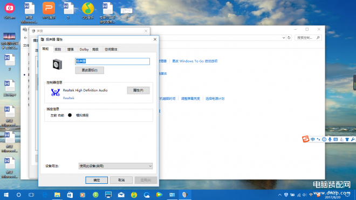Click the speaker name text field
356x200 pixels.
[x=112, y=61]
